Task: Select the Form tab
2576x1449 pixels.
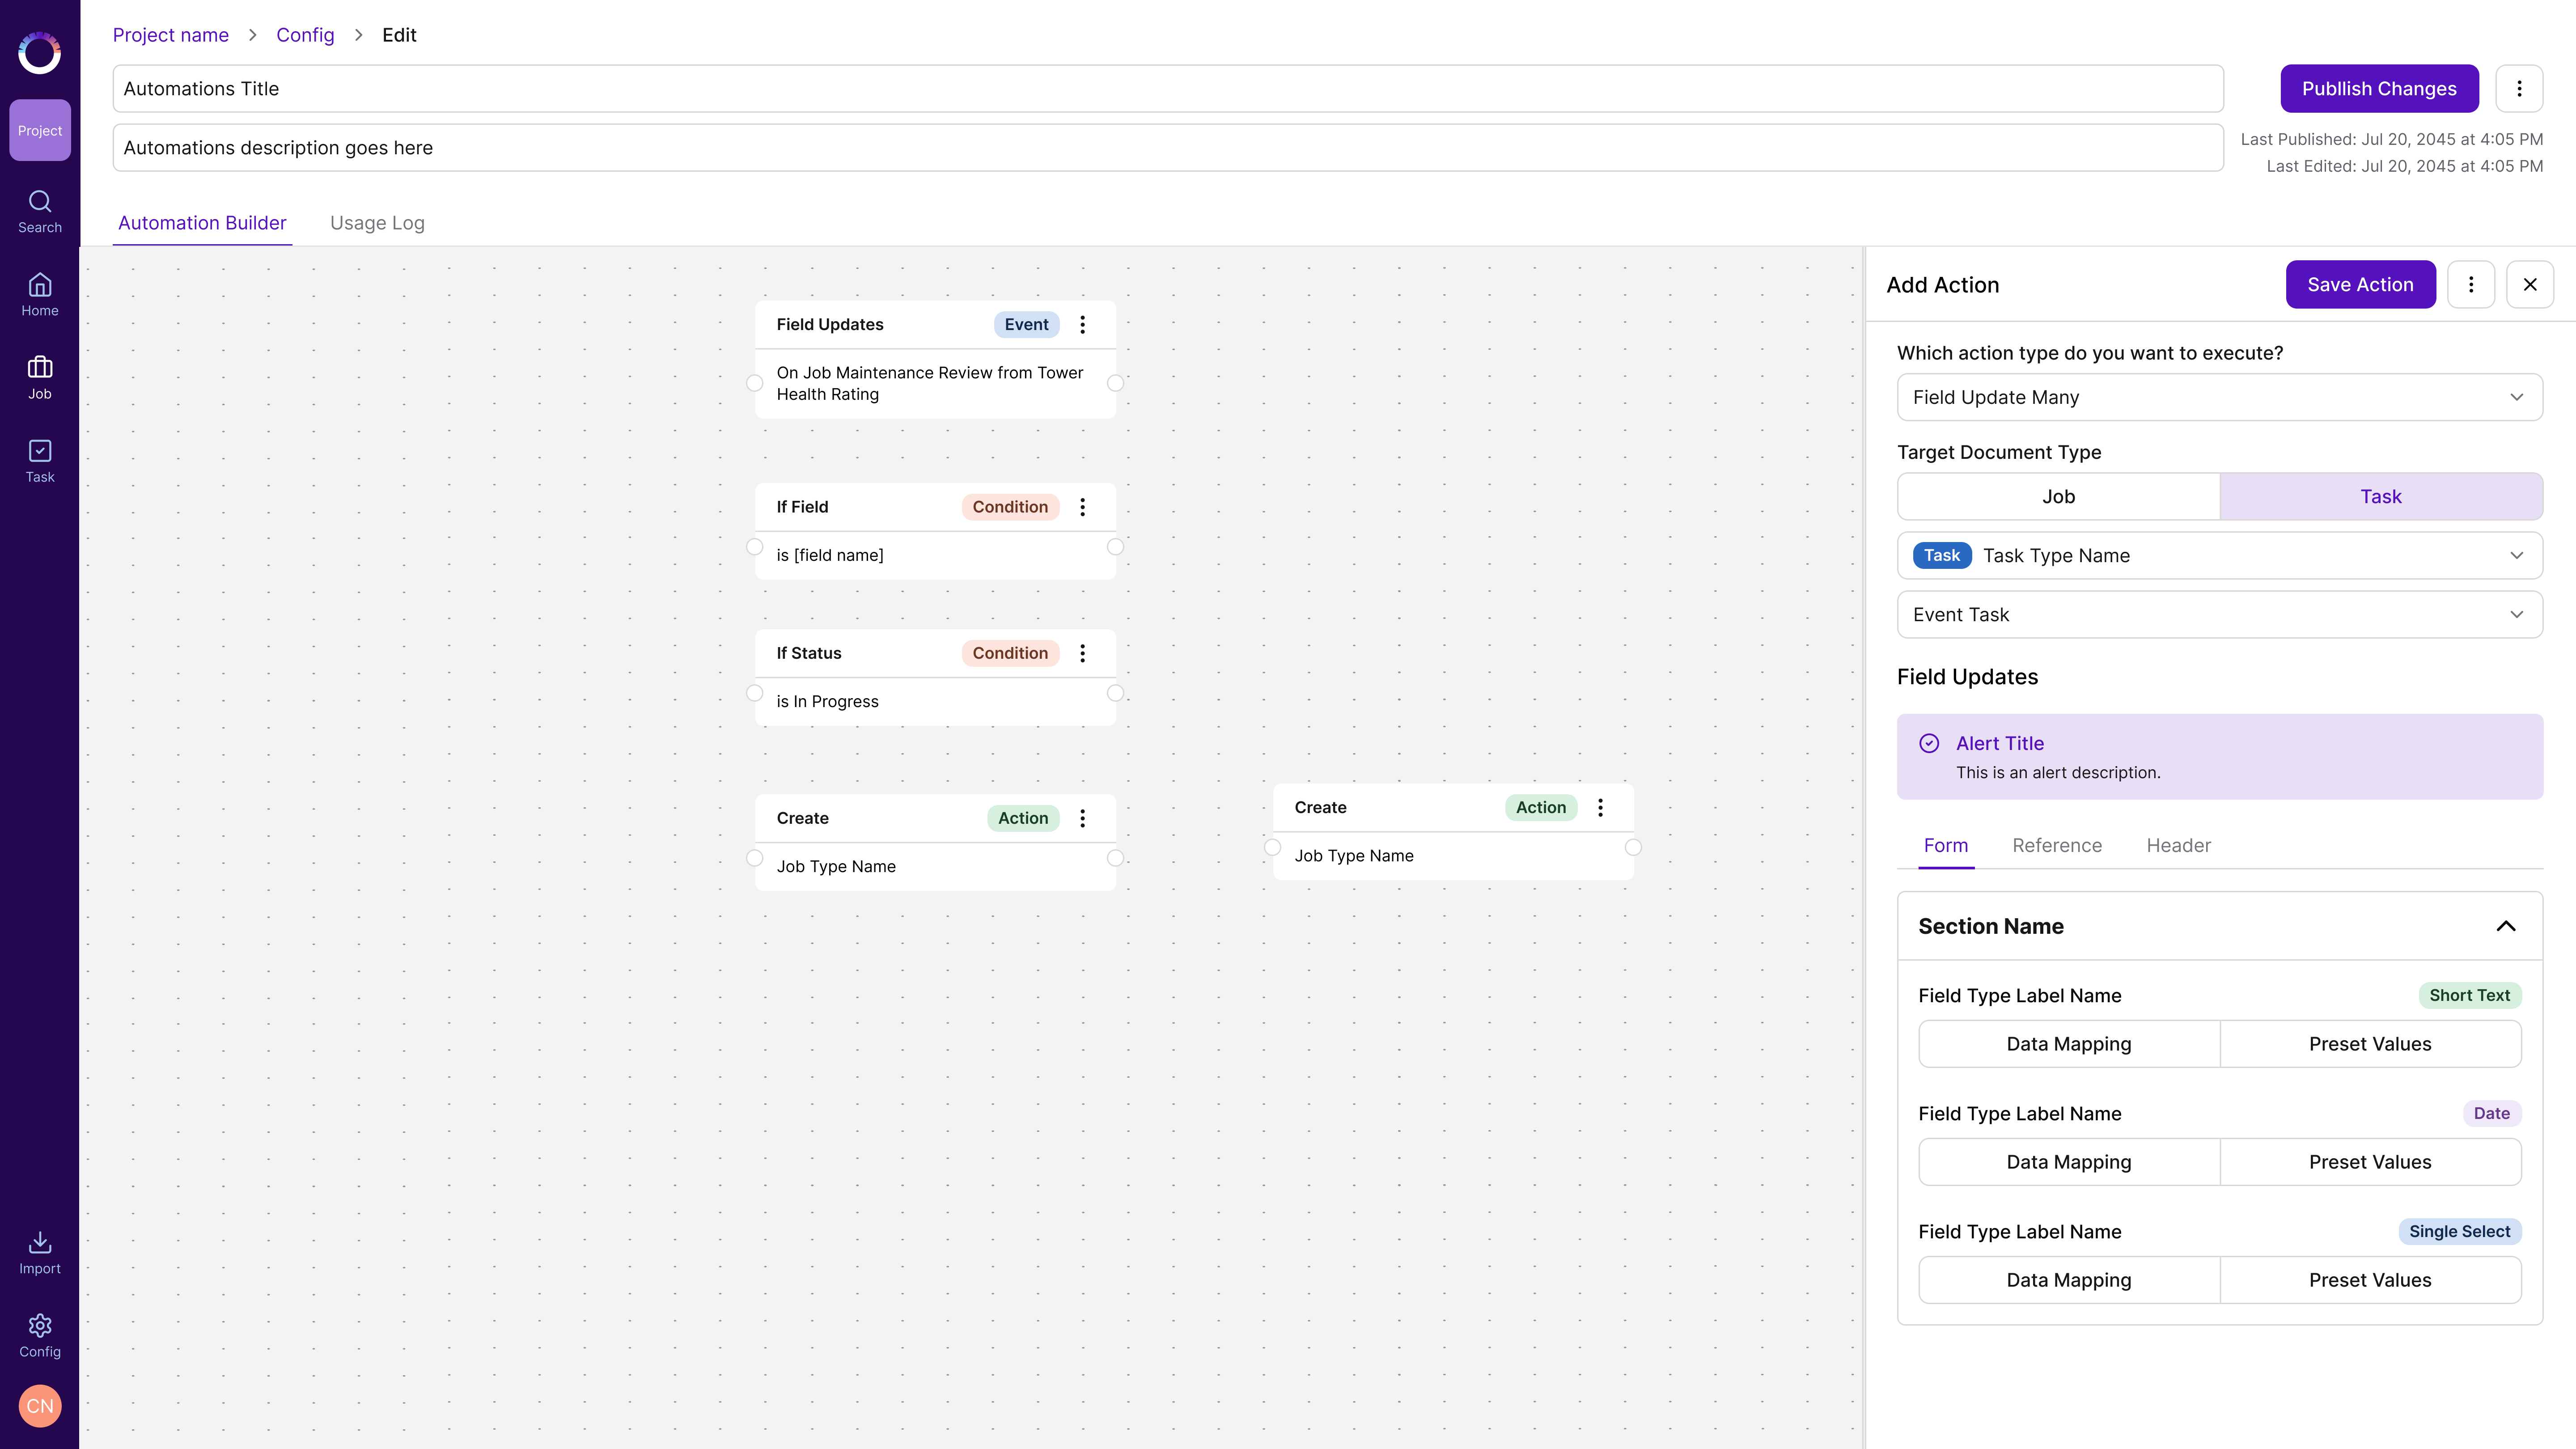Action: (x=1946, y=846)
